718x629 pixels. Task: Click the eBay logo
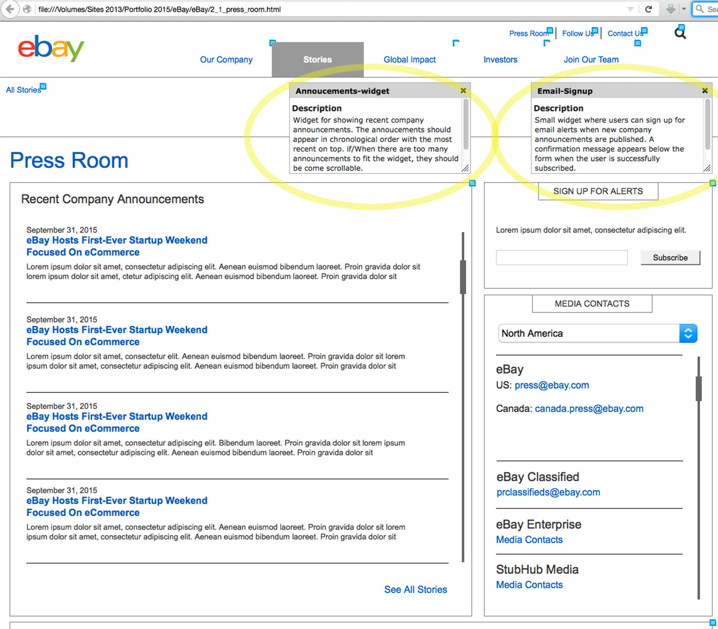click(51, 48)
